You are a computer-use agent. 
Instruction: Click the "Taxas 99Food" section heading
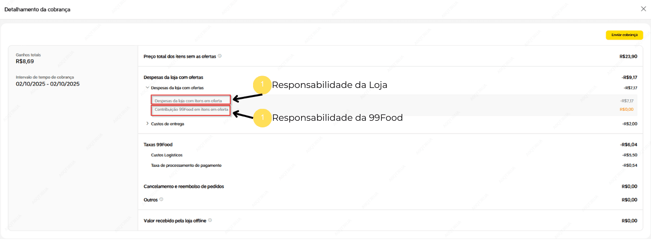[158, 145]
